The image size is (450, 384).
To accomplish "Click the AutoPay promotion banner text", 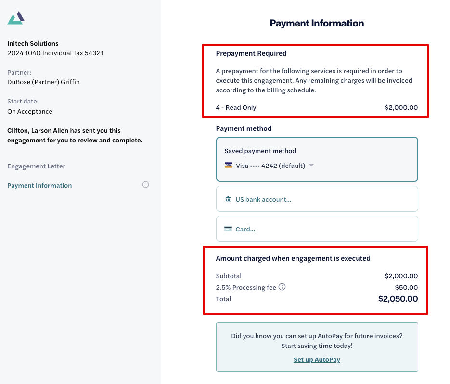I will click(x=317, y=341).
